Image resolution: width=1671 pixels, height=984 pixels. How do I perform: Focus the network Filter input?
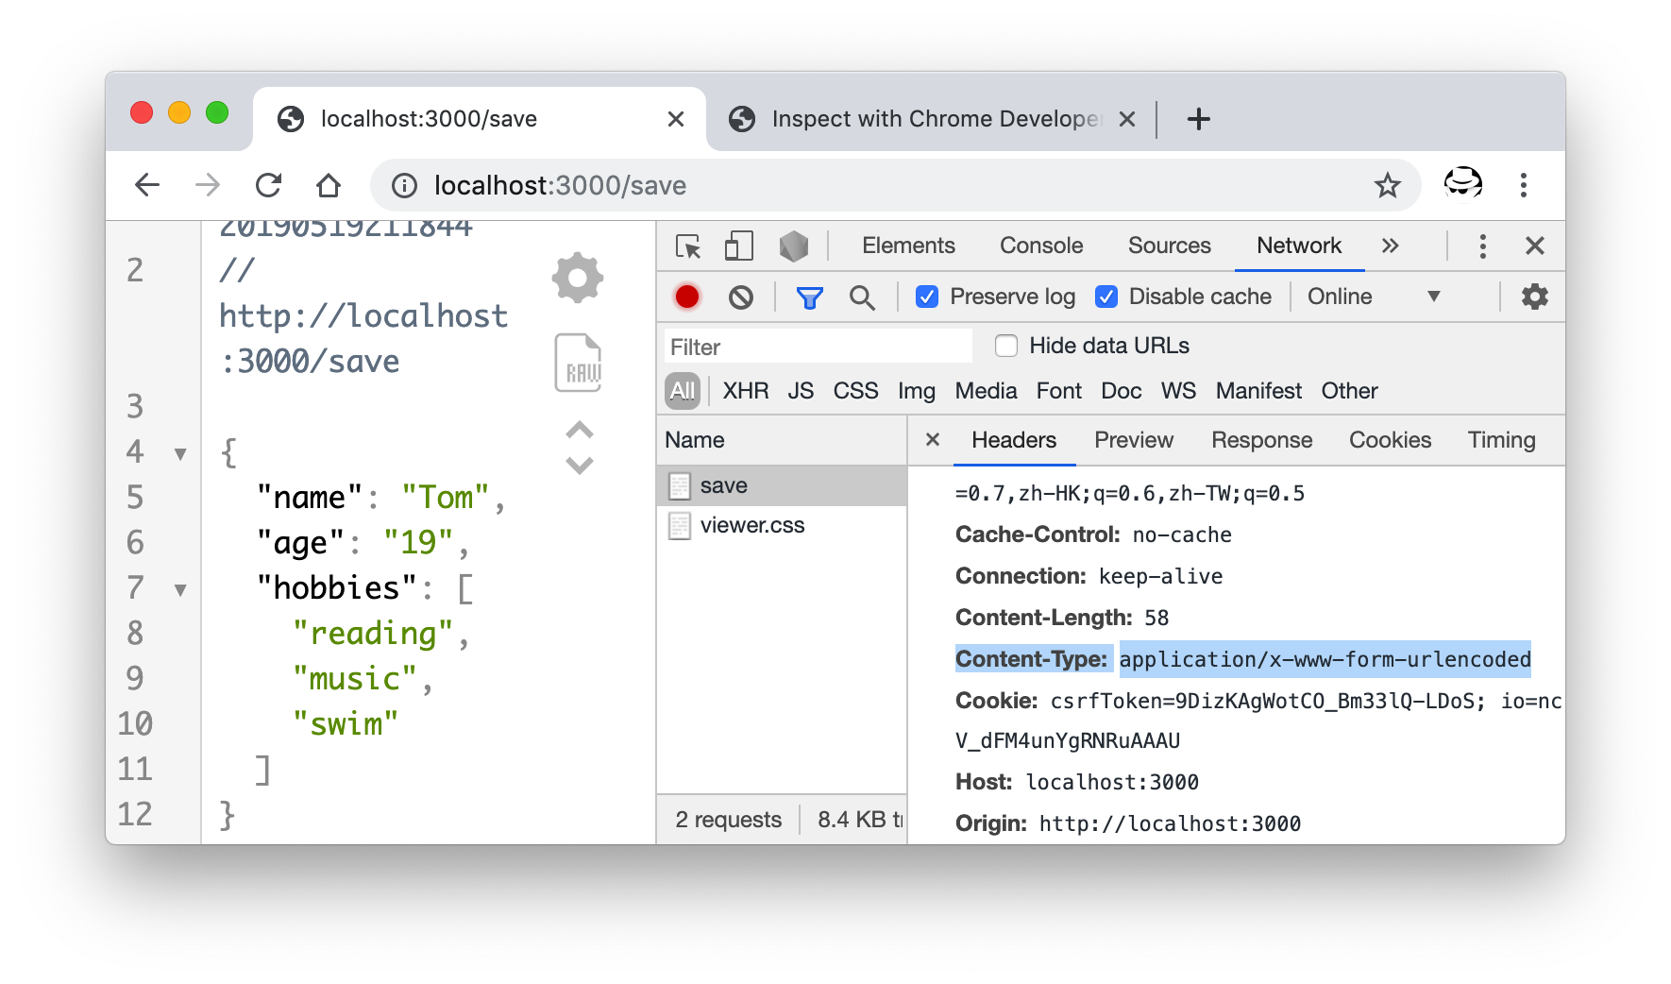[x=818, y=347]
